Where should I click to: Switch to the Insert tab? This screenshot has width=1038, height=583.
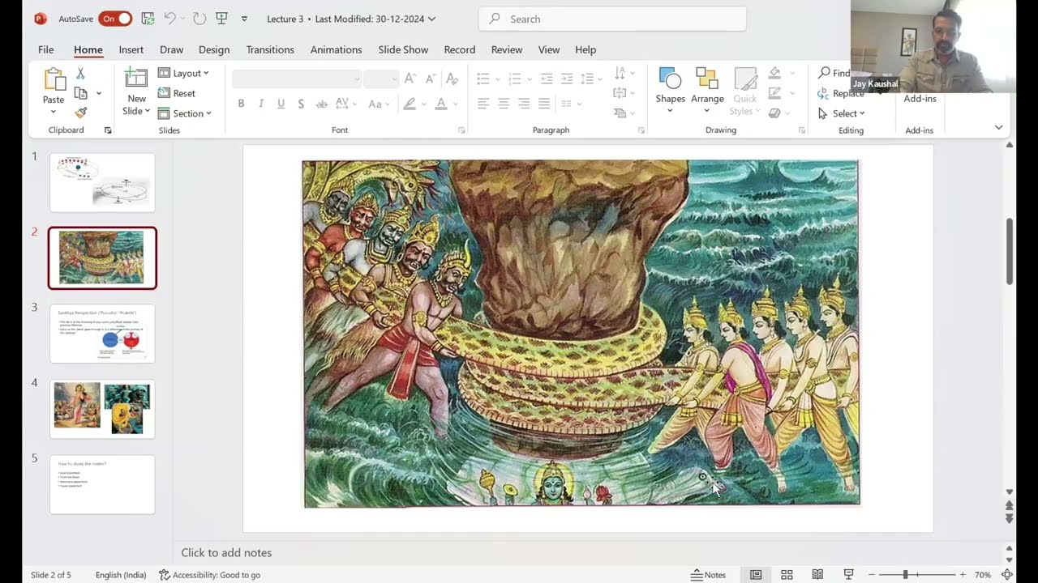(x=131, y=49)
